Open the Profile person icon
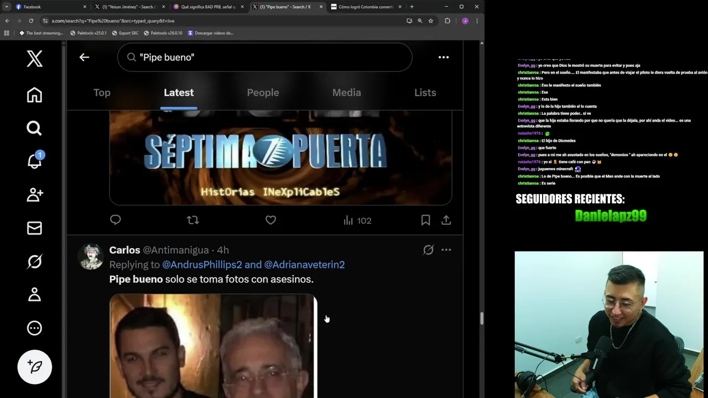The height and width of the screenshot is (398, 708). click(34, 294)
